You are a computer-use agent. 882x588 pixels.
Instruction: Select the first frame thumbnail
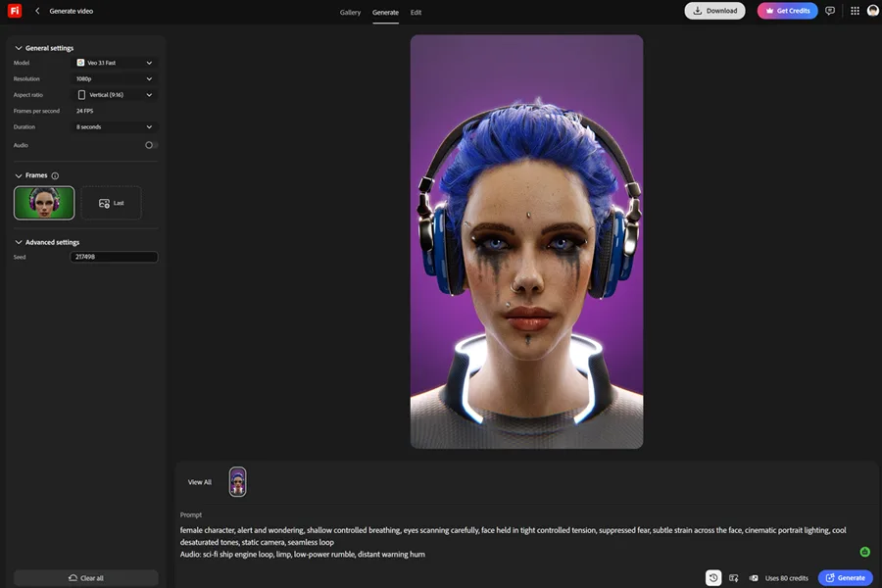tap(44, 203)
